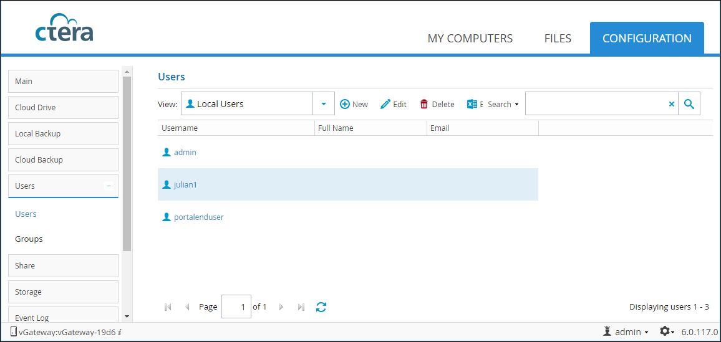Viewport: 721px width, 342px height.
Task: Click the admin row user icon
Action: coord(167,152)
